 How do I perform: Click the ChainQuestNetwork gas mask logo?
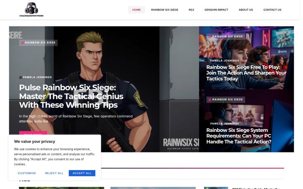click(x=31, y=9)
